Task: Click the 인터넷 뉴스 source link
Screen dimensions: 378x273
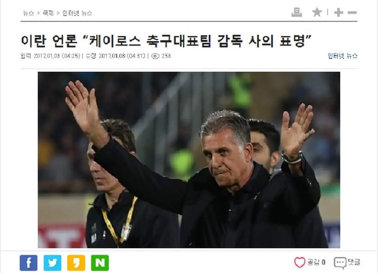Action: tap(343, 56)
